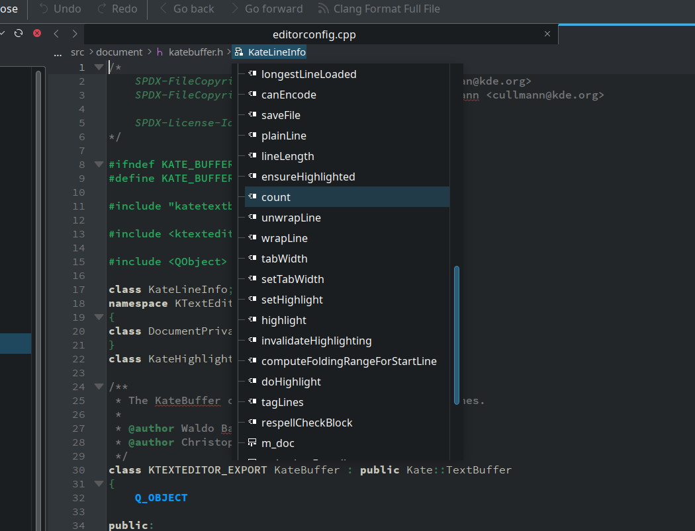
Task: Select doHighlight in the symbol list
Action: pos(347,382)
